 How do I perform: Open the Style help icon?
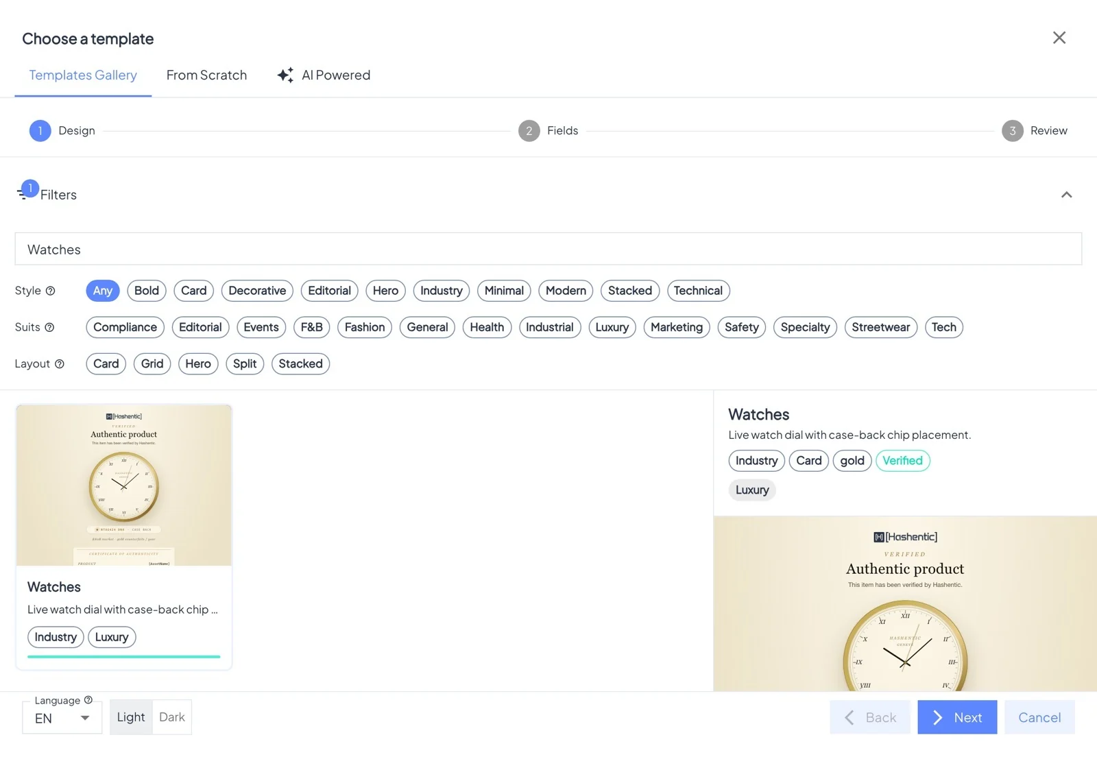50,291
